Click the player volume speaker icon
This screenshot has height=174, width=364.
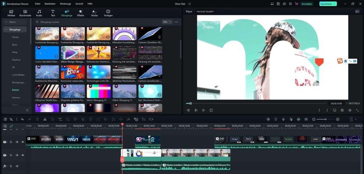[350, 110]
